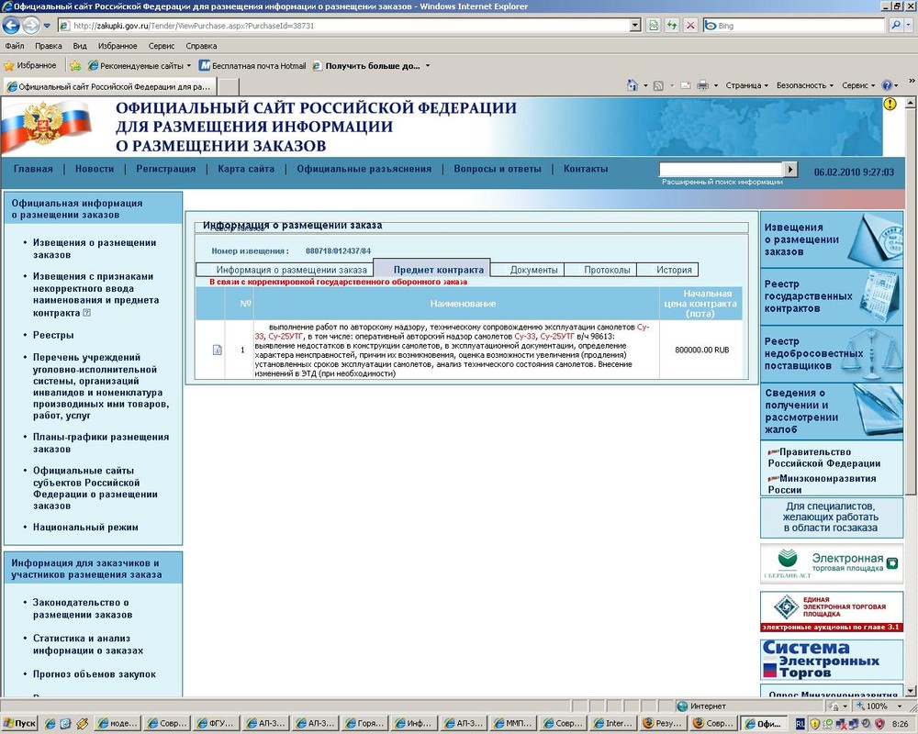
Task: Click the add-to-favorites-bar star icon
Action: (75, 65)
